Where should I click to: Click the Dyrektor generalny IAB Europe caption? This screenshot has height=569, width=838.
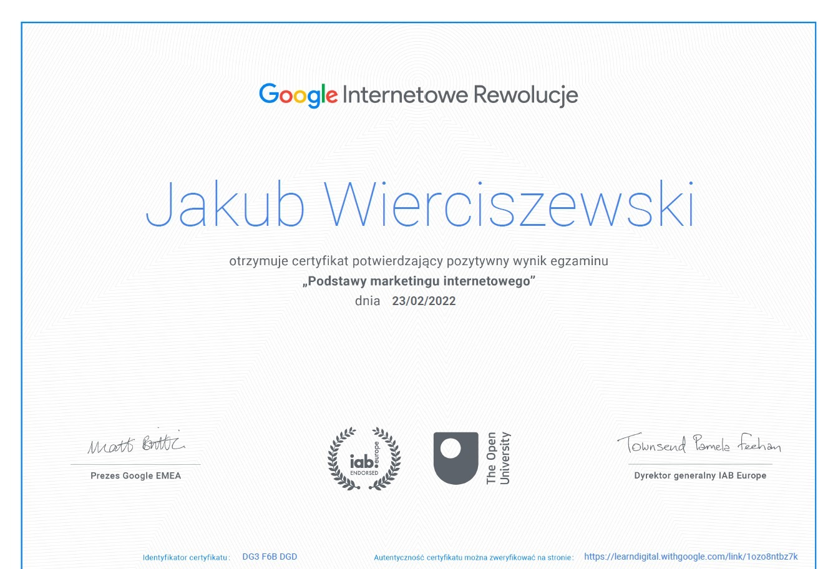[700, 475]
